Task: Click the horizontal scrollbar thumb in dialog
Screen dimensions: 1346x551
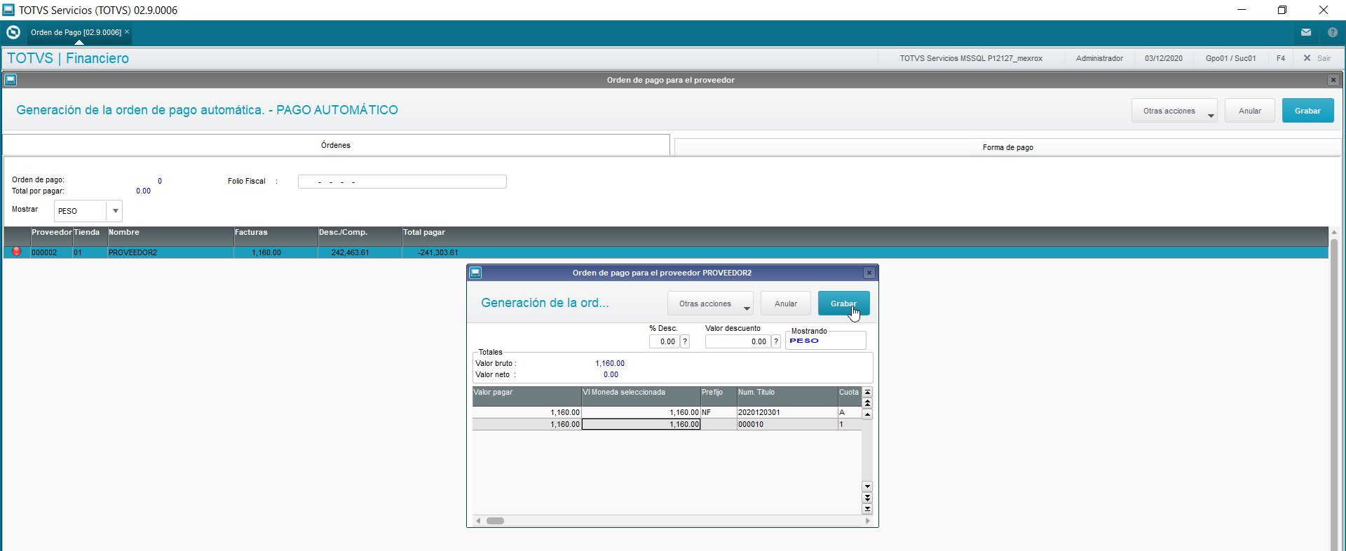Action: 495,521
